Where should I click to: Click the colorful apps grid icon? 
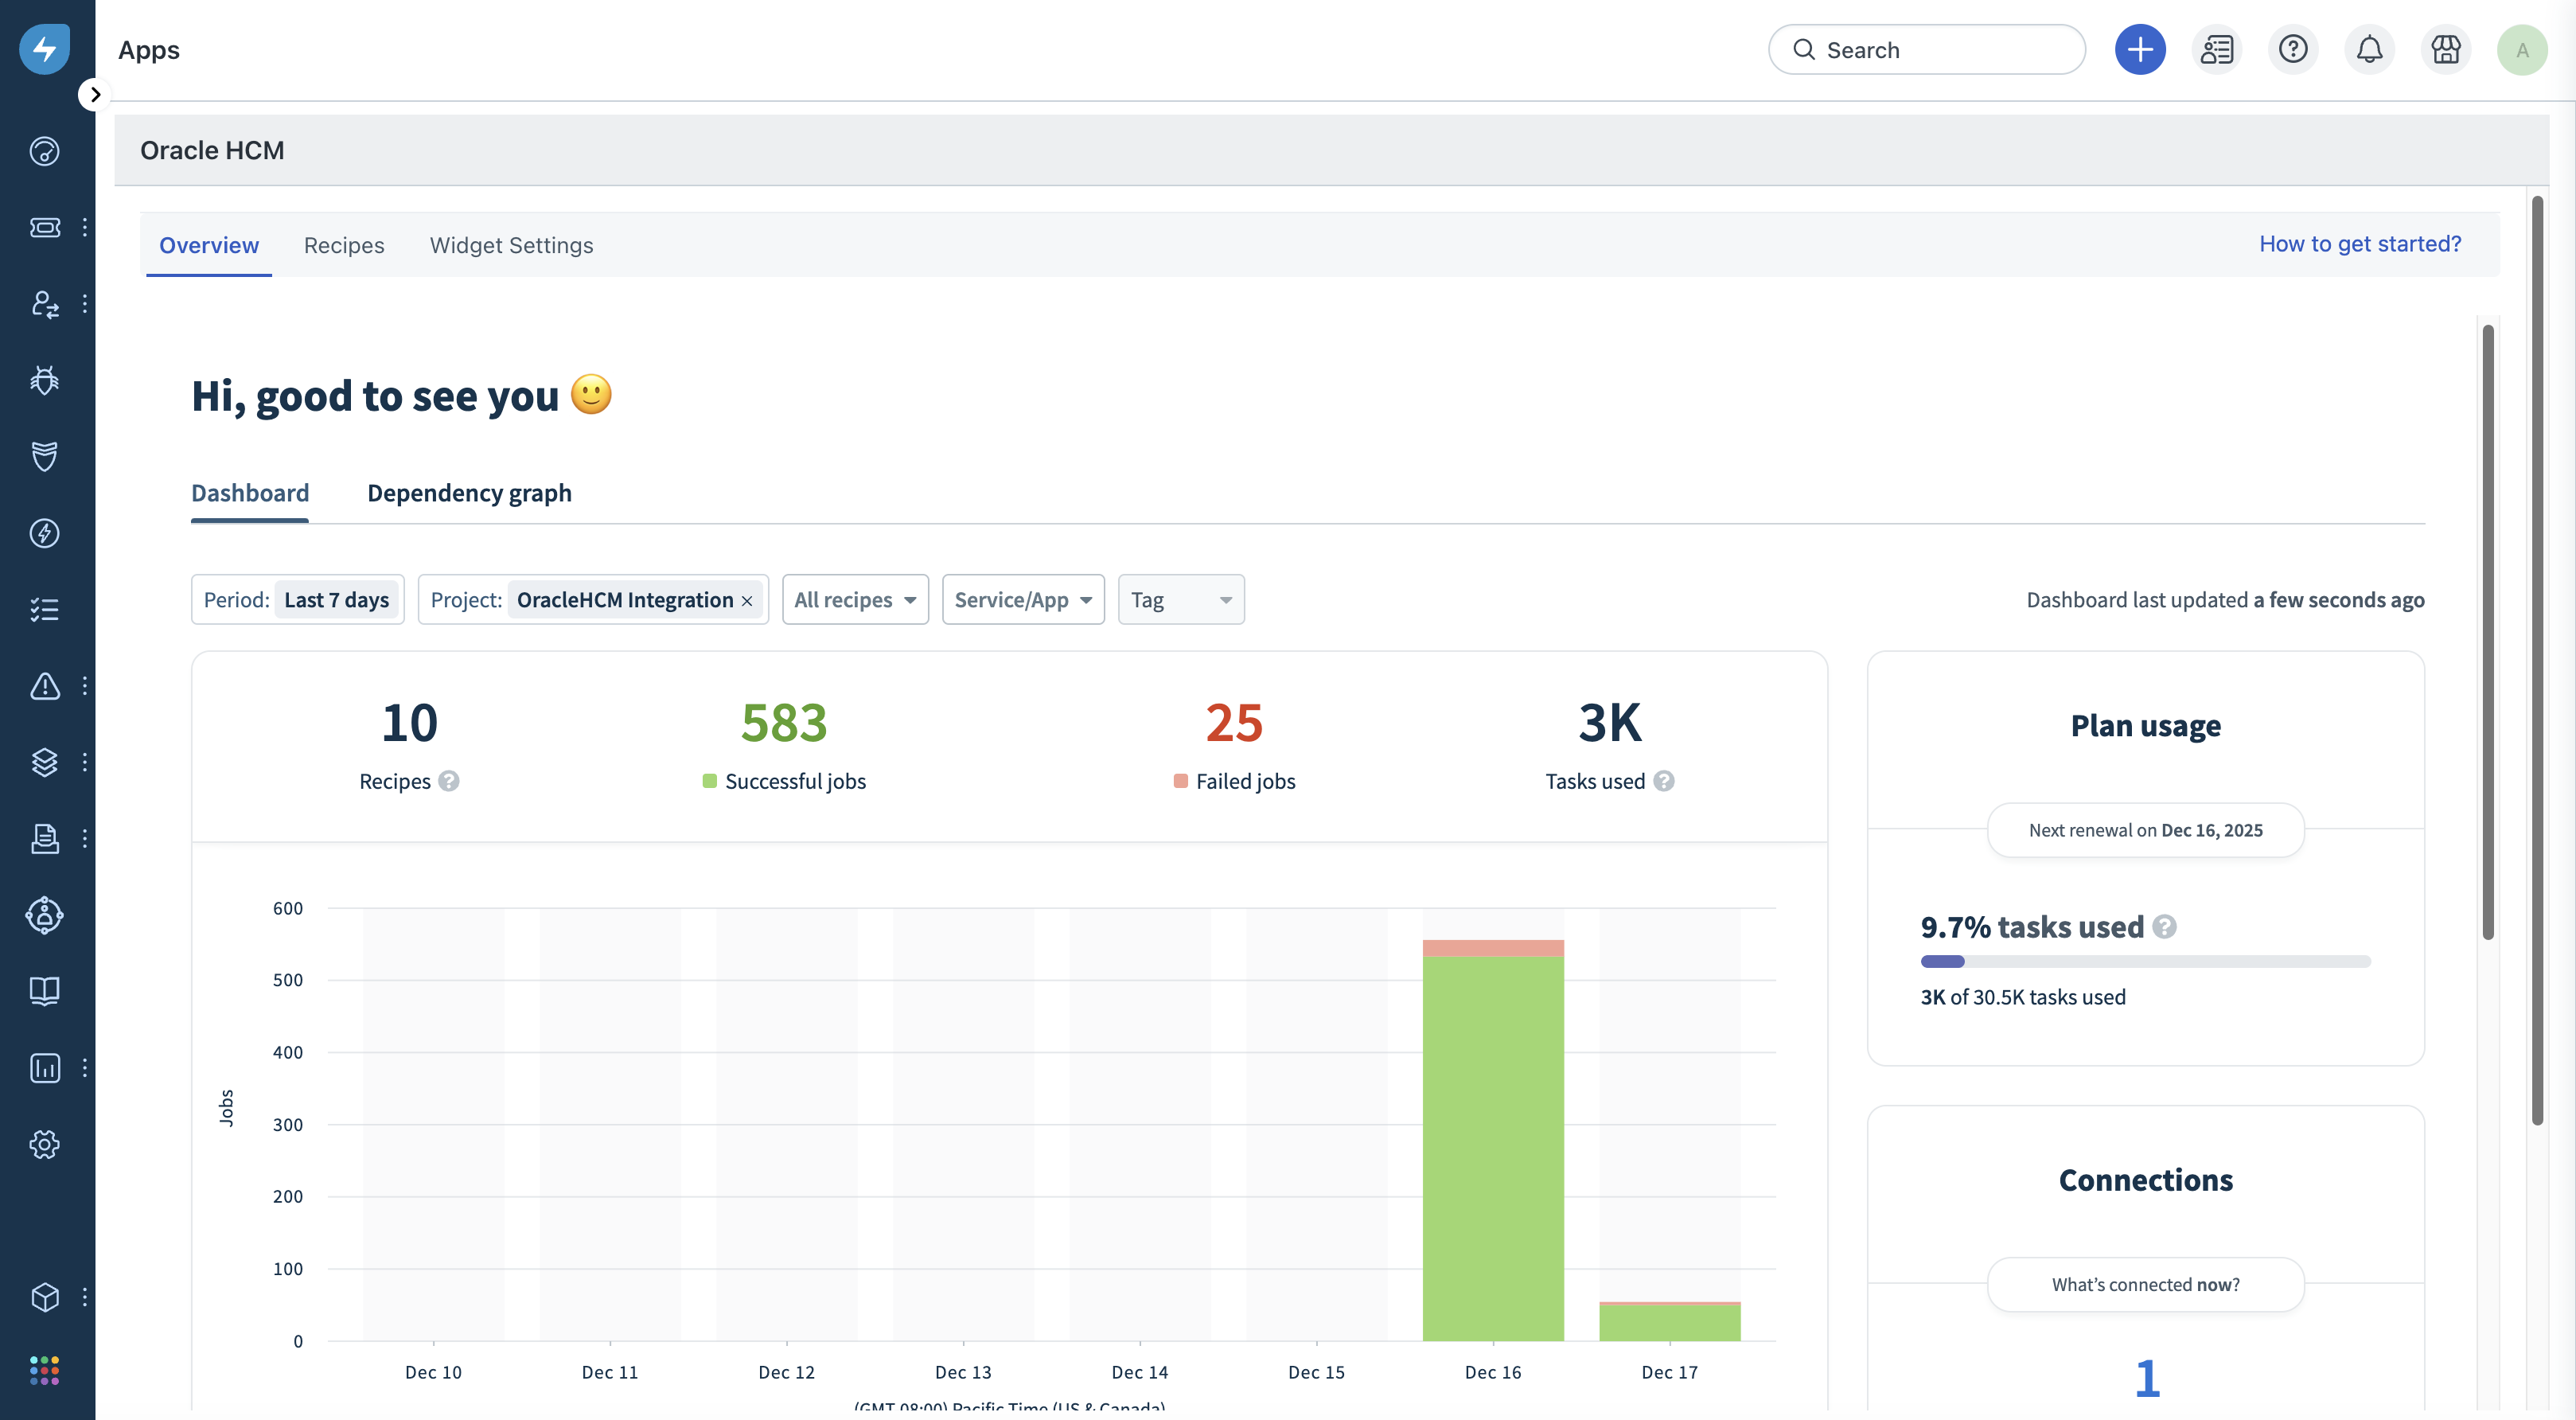[x=44, y=1370]
